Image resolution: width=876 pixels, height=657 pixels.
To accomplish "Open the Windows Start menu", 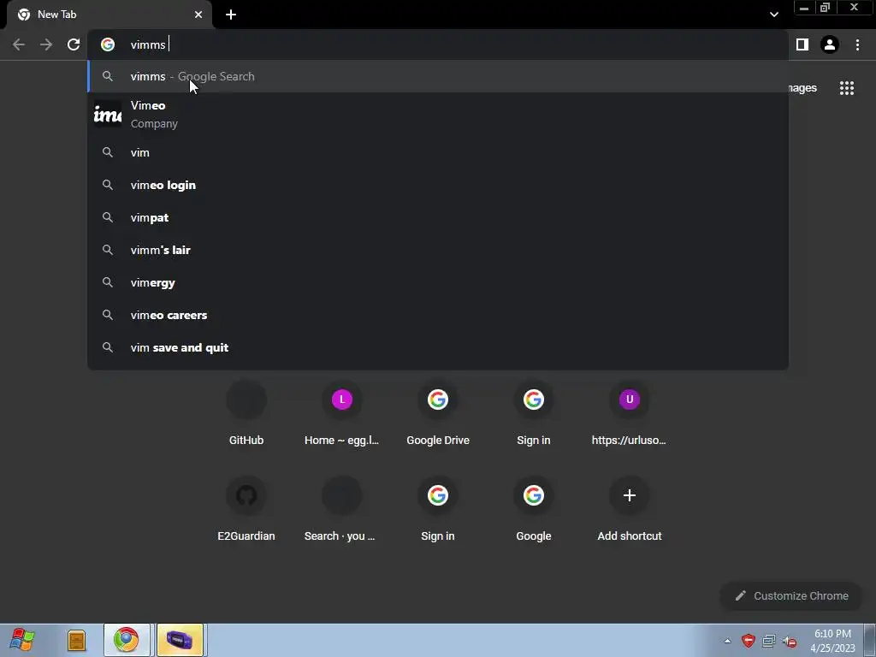I will tap(22, 640).
